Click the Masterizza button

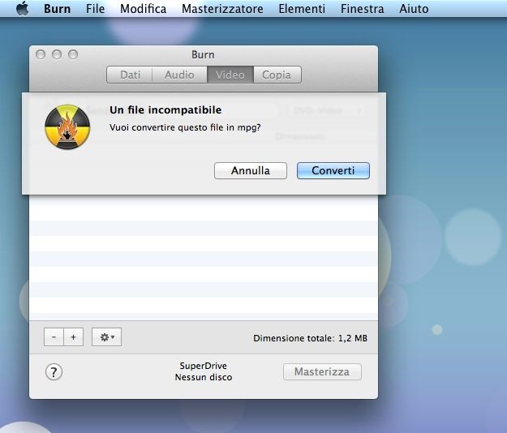[x=322, y=371]
